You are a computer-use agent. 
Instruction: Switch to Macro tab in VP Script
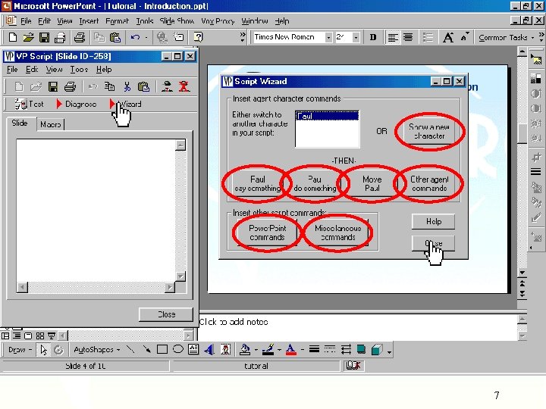click(x=51, y=124)
